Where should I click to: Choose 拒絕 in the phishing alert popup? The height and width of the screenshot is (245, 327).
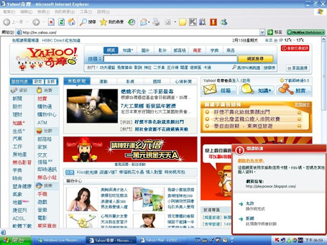click(x=250, y=219)
